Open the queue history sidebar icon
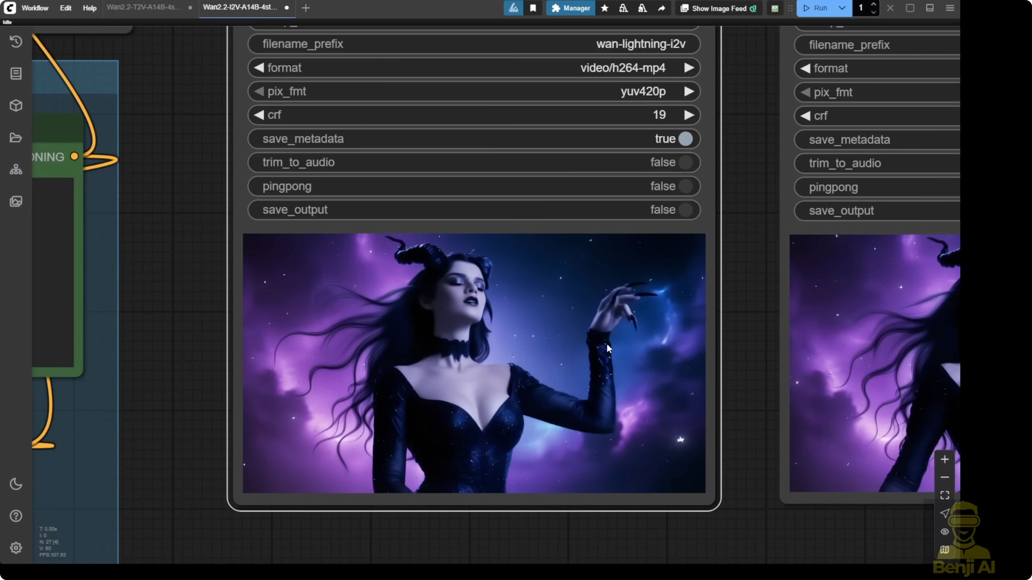Image resolution: width=1032 pixels, height=580 pixels. [16, 42]
